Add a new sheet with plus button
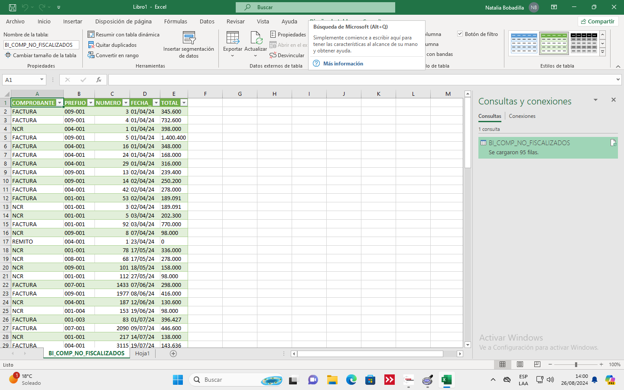This screenshot has width=624, height=390. (x=173, y=354)
